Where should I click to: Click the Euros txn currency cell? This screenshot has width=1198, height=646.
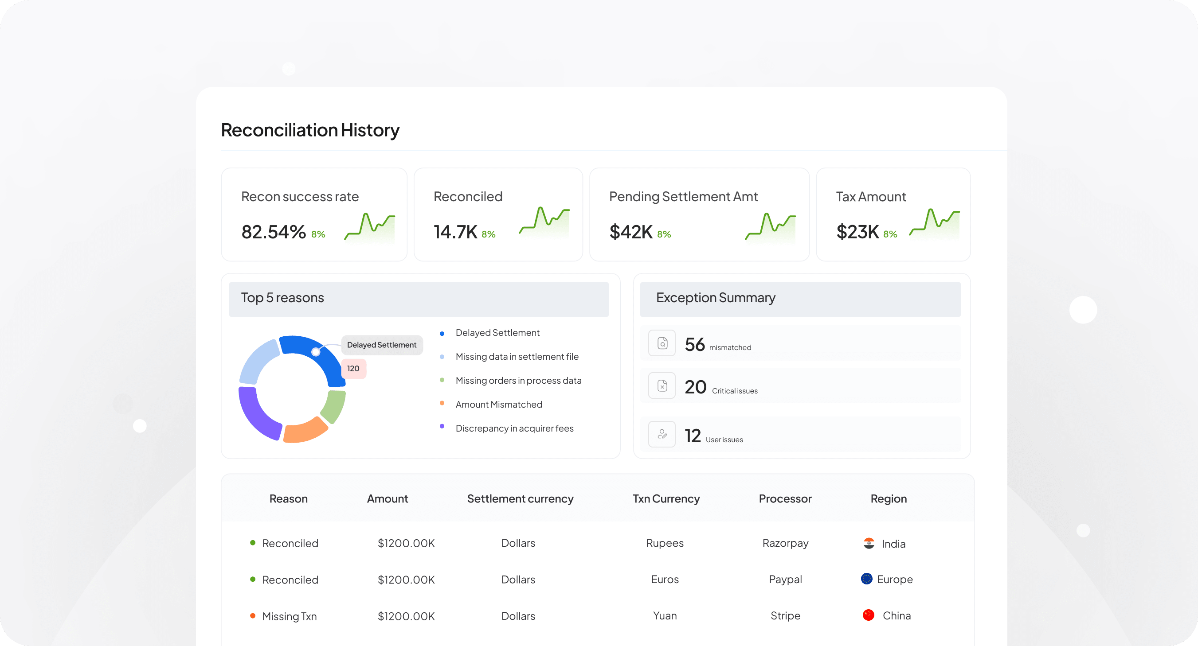(x=665, y=580)
